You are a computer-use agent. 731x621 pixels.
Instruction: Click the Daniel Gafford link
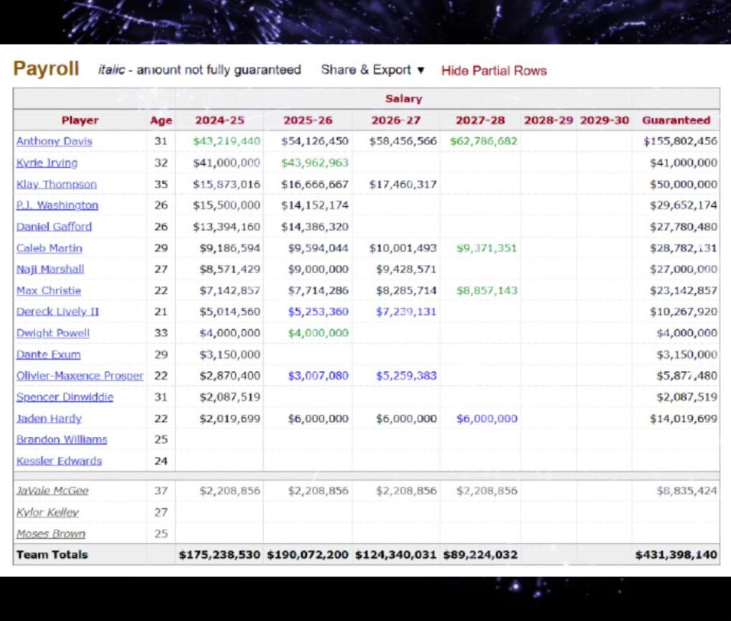[x=54, y=226]
